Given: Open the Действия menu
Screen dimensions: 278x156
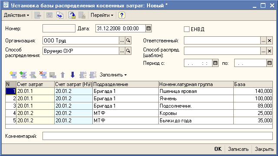Looking at the screenshot, I should click(16, 15).
